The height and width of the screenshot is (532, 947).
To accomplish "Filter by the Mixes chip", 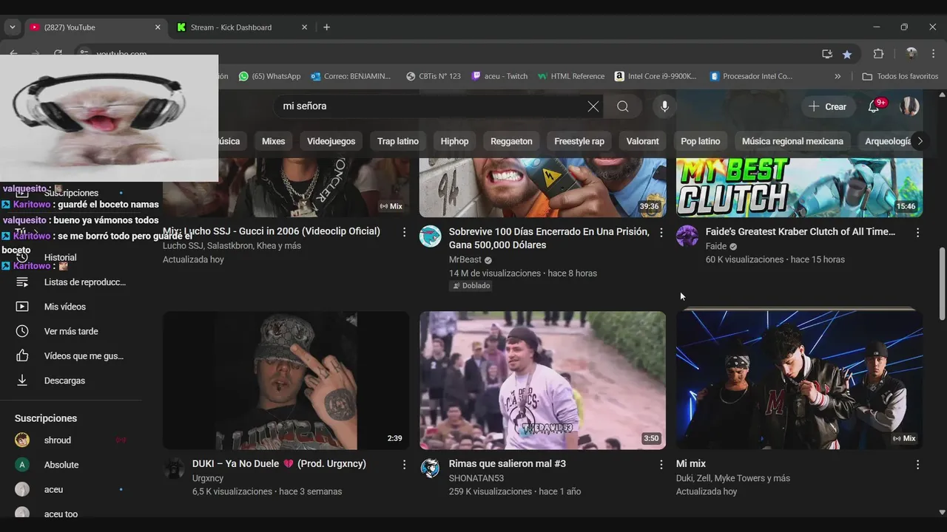I will [x=273, y=141].
